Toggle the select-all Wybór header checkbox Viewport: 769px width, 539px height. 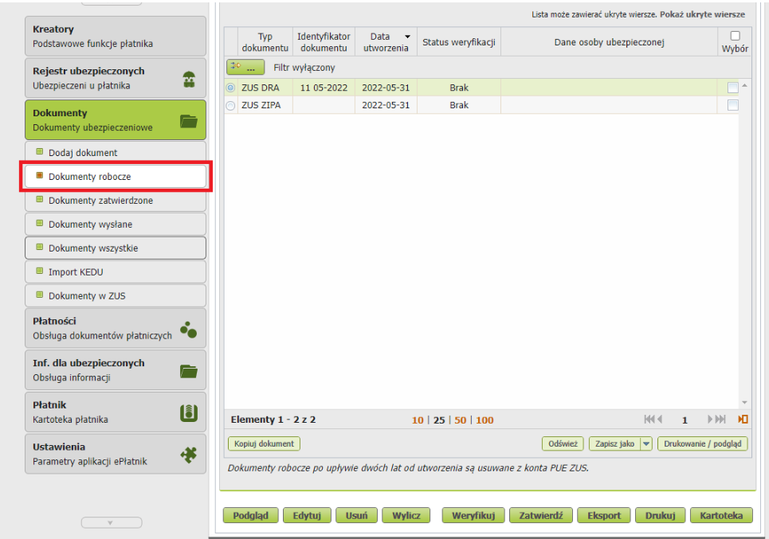[735, 36]
